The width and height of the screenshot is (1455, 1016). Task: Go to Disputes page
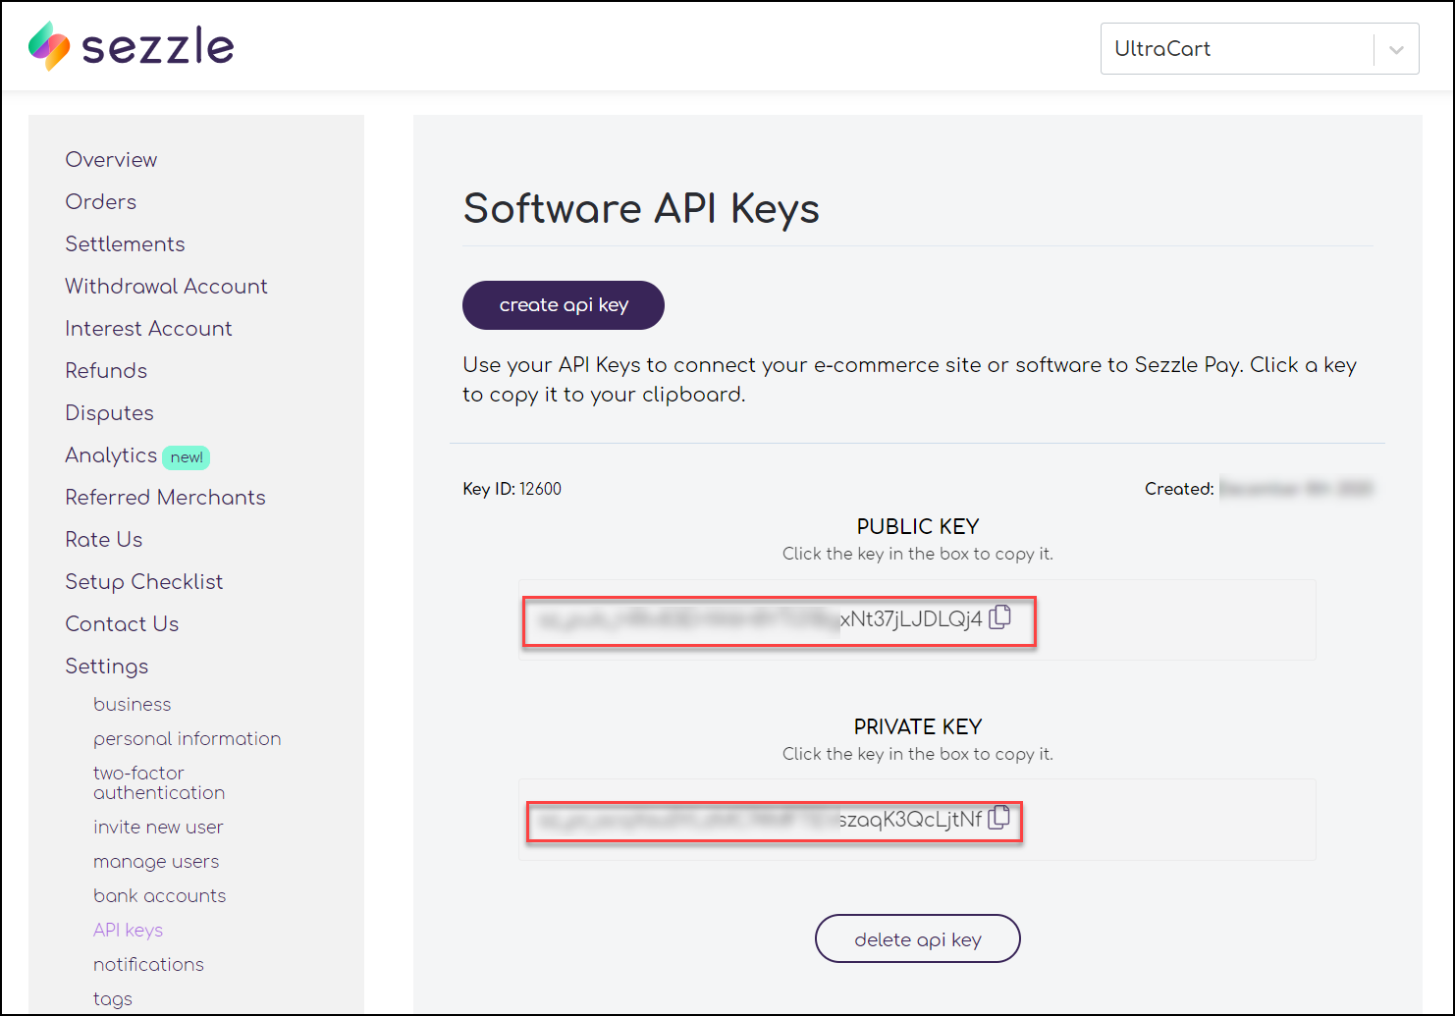pos(109,412)
